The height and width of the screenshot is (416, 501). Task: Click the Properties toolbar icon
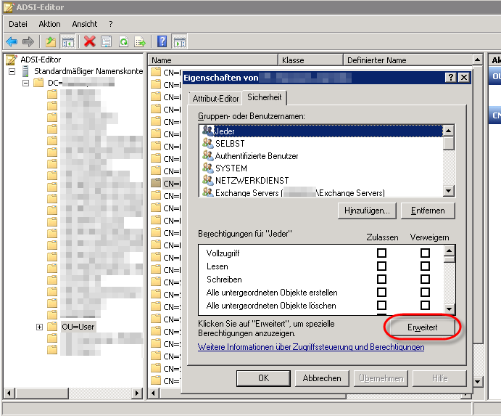click(106, 41)
